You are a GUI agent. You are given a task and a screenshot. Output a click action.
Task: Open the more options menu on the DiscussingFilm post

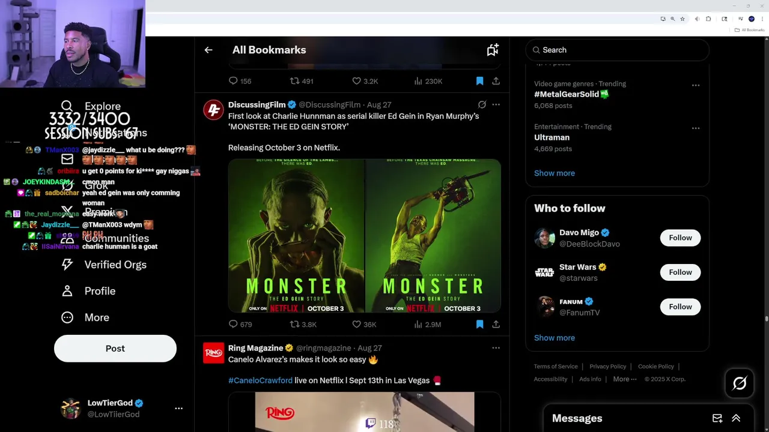pos(496,104)
